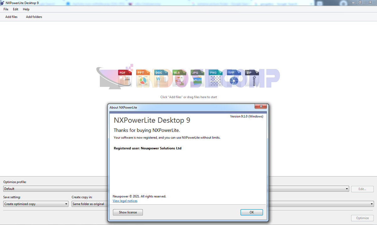Click the NXPowerLite Desktop 9 heading
The image size is (377, 225).
152,120
